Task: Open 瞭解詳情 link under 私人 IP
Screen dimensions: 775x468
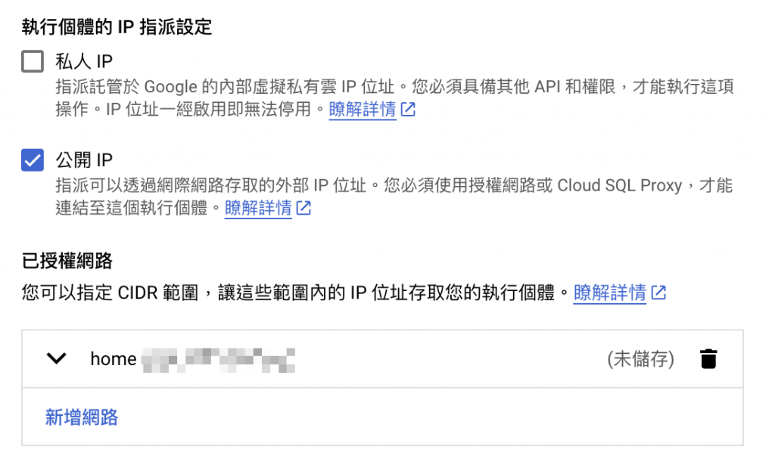Action: tap(363, 110)
